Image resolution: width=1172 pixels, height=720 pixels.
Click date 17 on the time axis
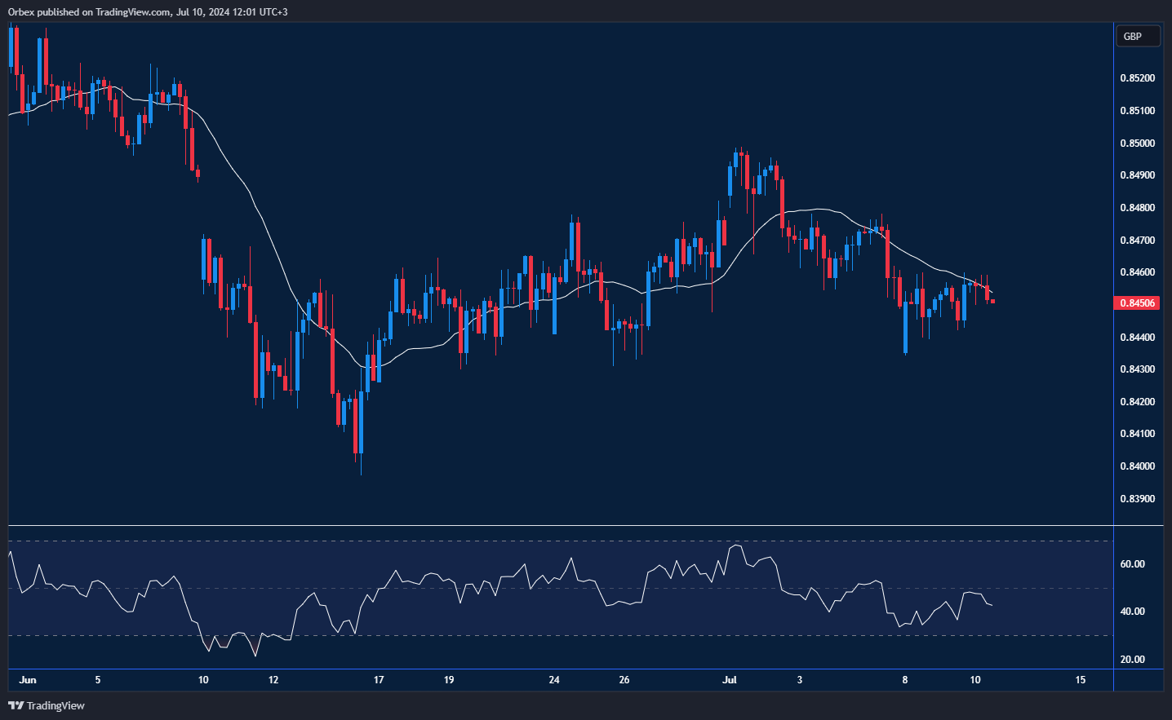pyautogui.click(x=379, y=680)
